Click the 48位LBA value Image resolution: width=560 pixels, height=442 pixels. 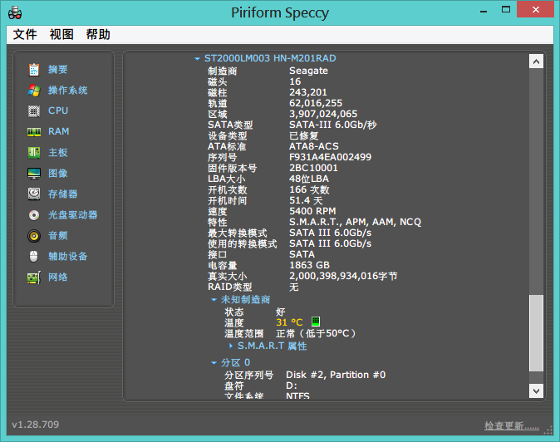(309, 179)
